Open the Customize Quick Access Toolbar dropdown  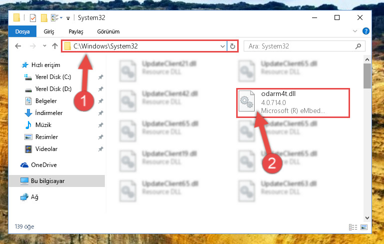(68, 18)
